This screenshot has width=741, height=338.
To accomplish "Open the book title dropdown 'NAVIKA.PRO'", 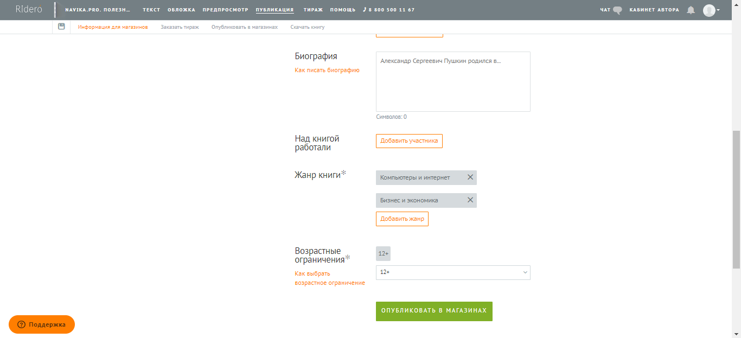I will pyautogui.click(x=98, y=10).
